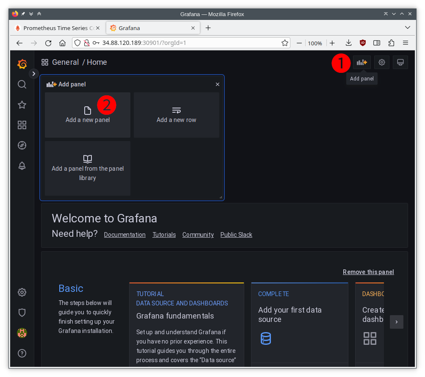This screenshot has width=425, height=377.
Task: Go forward in browser history
Action: click(x=34, y=43)
